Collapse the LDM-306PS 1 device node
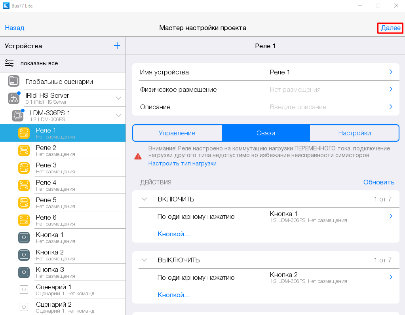Screen dimensions: 405x315 point(118,116)
